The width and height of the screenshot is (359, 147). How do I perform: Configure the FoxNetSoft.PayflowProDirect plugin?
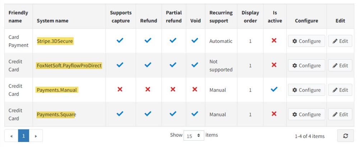[x=306, y=65]
